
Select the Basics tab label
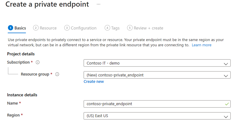(x=20, y=28)
